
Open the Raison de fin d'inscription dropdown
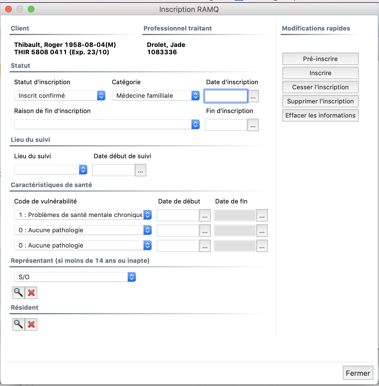point(107,124)
